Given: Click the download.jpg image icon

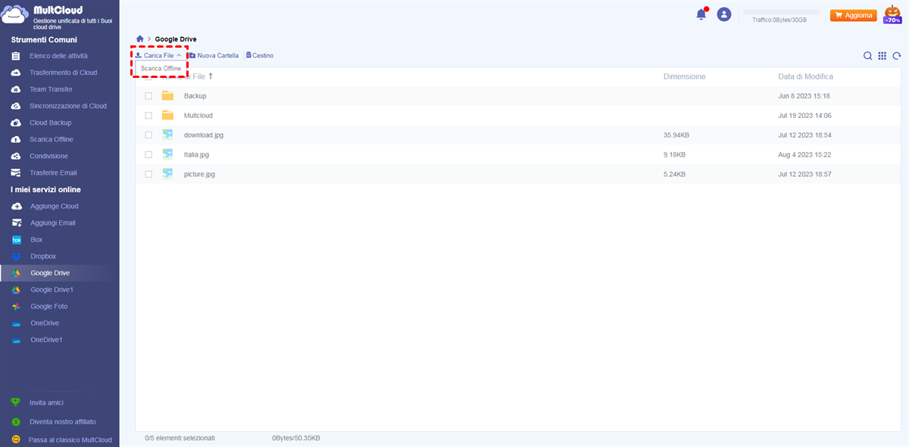Looking at the screenshot, I should coord(167,135).
